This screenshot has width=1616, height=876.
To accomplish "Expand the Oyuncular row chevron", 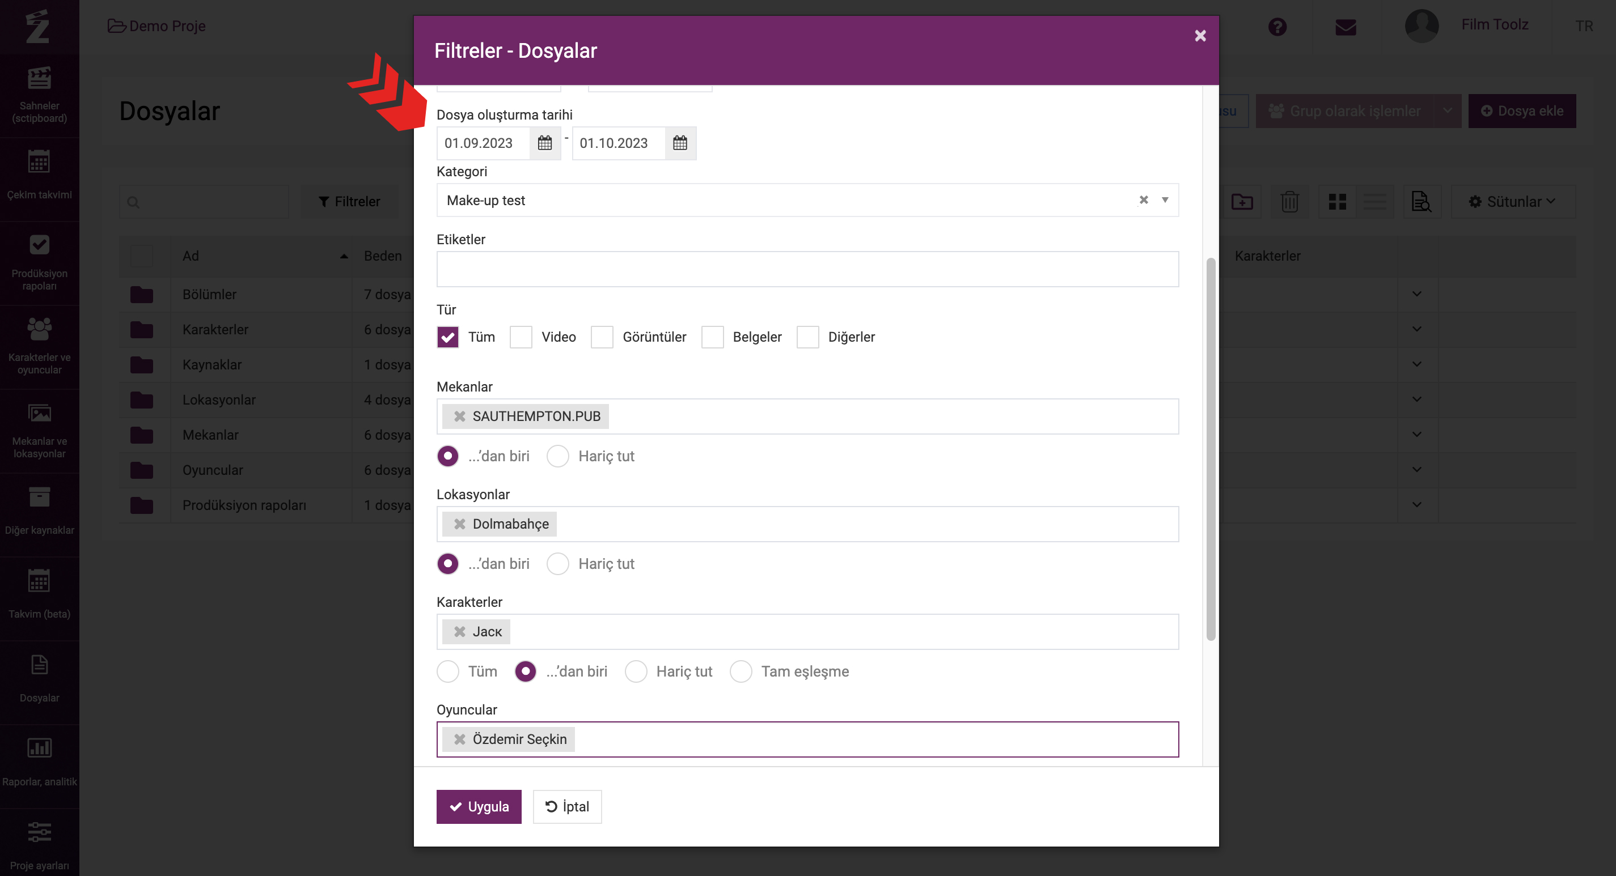I will (1416, 470).
